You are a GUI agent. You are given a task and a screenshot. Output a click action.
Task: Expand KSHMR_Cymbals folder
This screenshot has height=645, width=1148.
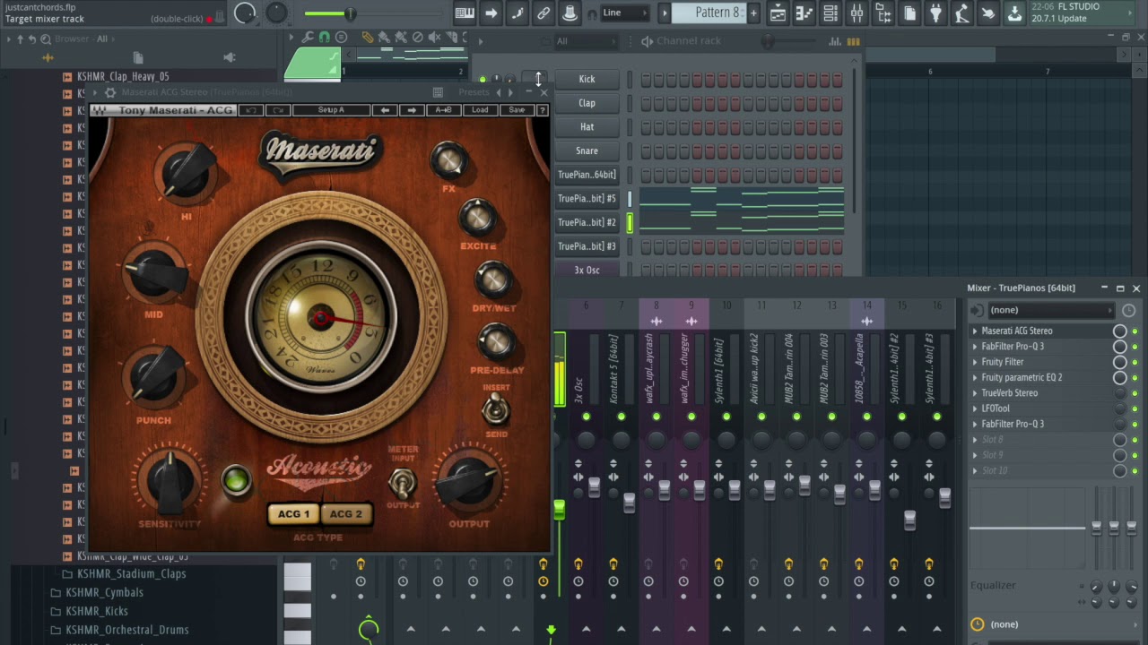pos(104,592)
